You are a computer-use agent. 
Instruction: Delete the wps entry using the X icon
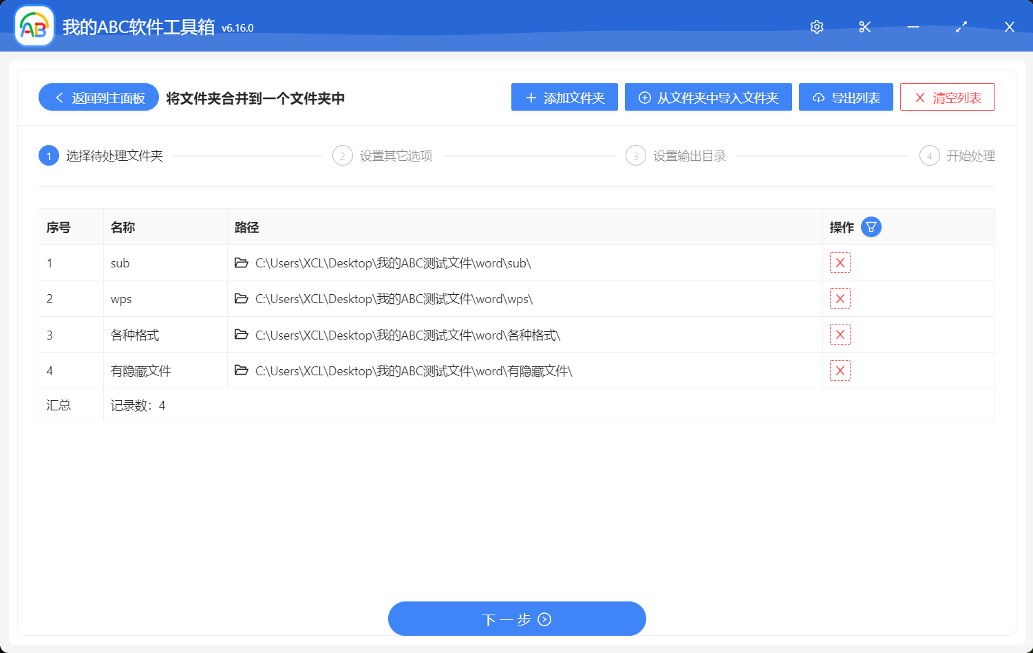(840, 298)
